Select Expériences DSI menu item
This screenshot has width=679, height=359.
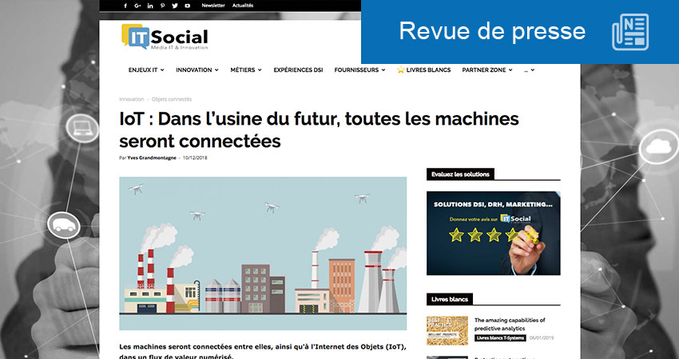coord(298,70)
